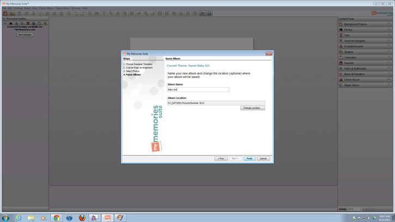Switch to Google Chrome on taskbar
The height and width of the screenshot is (222, 395).
click(57, 218)
